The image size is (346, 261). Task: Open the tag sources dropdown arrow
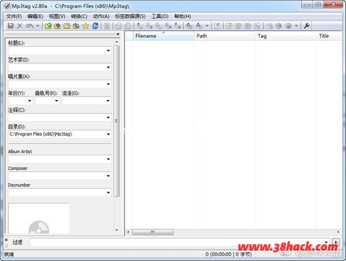tap(296, 26)
